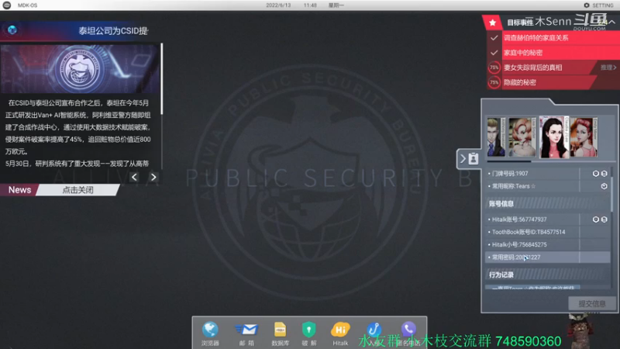Select the orange-haired woman character portrait
This screenshot has width=620, height=349.
(x=522, y=137)
